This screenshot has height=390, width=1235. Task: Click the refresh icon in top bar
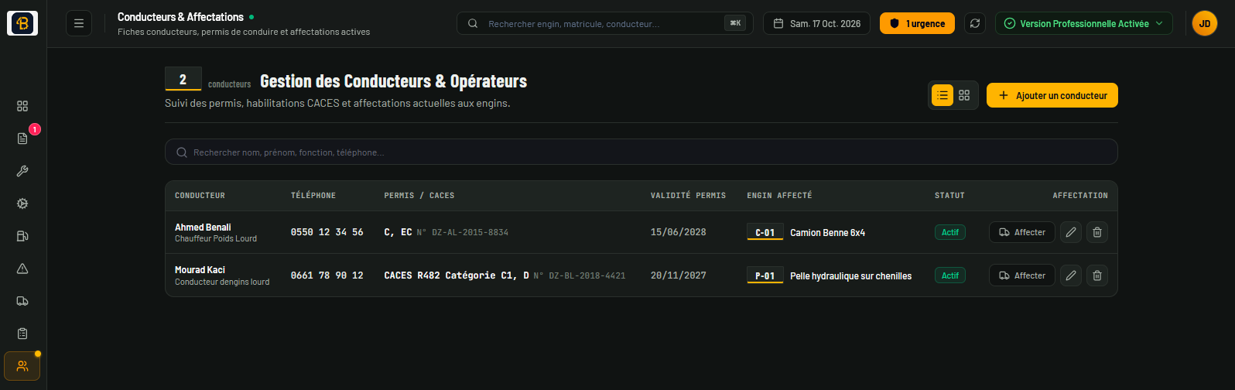975,23
